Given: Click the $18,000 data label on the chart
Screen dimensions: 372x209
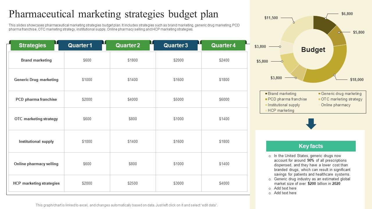Looking at the screenshot, I should click(x=357, y=80).
